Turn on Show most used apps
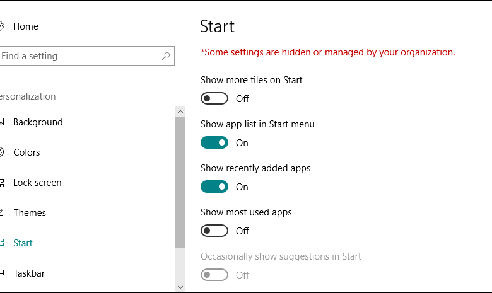Screen dimensions: 492x293 tap(214, 231)
